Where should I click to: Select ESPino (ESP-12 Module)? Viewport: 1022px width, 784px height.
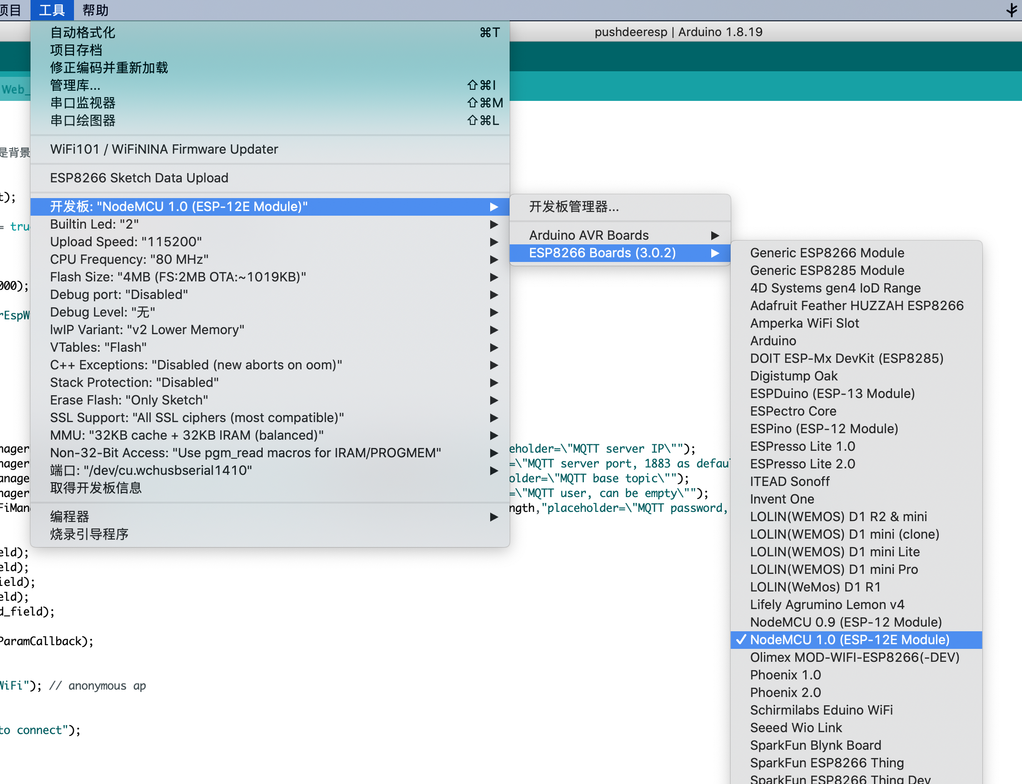click(x=856, y=429)
